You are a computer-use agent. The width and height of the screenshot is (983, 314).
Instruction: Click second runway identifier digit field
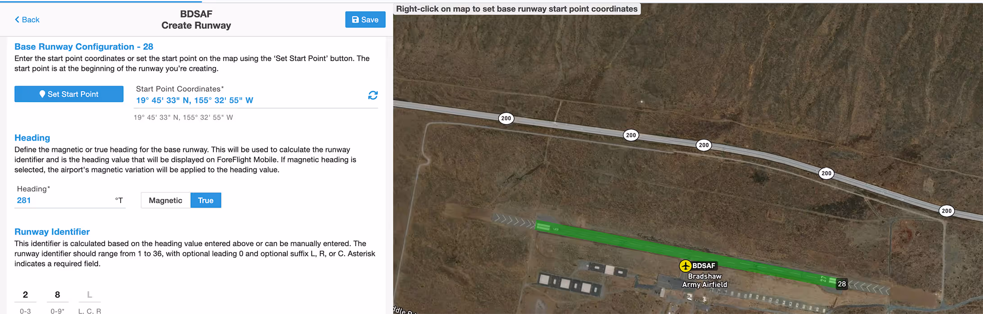click(57, 295)
